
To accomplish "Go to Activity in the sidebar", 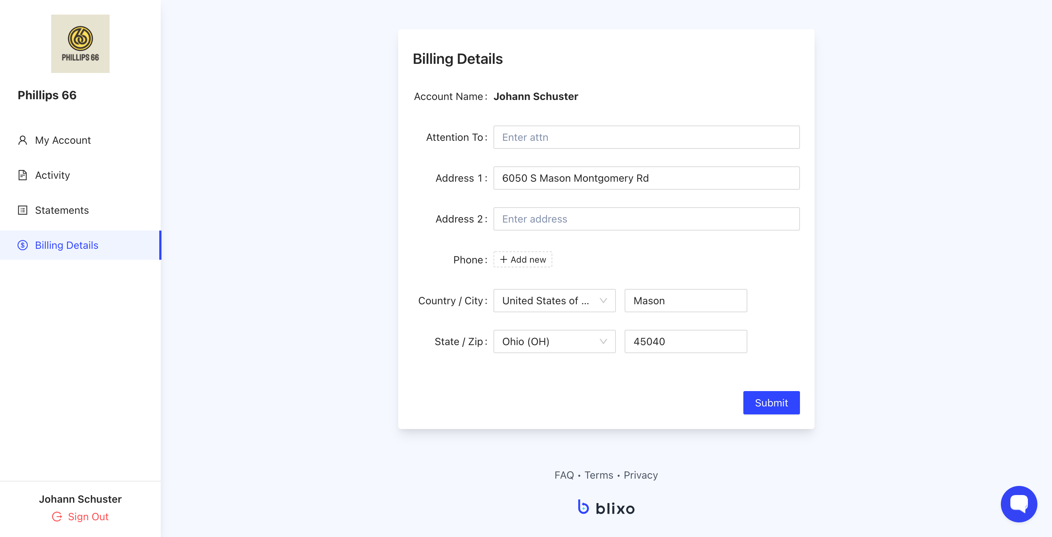I will [52, 175].
